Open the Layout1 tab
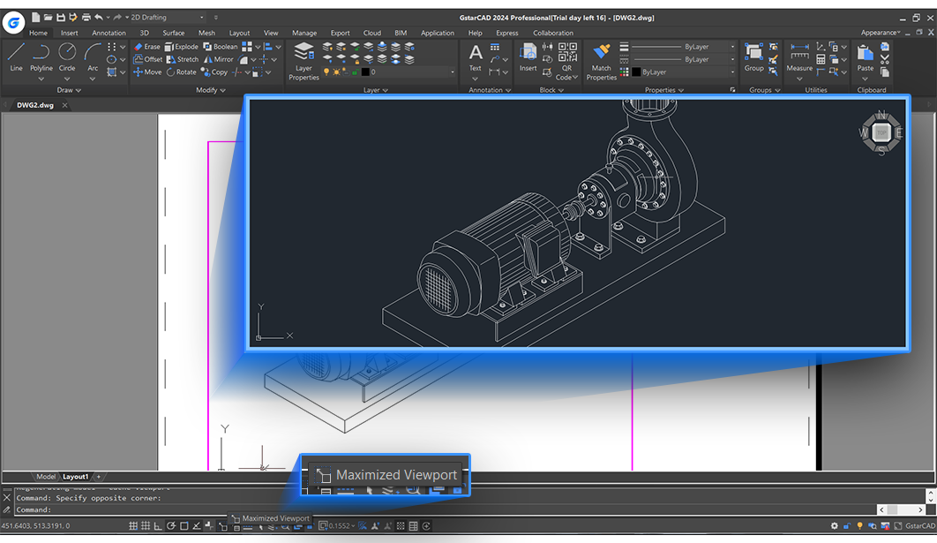 [75, 476]
